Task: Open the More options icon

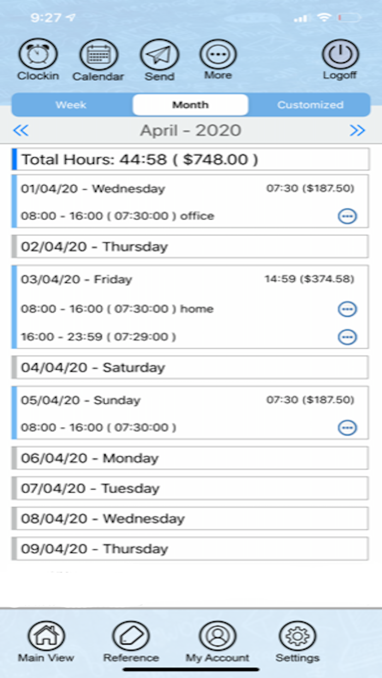Action: (218, 53)
